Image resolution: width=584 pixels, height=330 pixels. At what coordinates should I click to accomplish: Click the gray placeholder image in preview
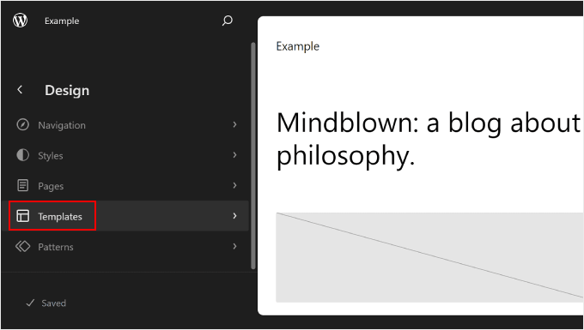pos(429,257)
